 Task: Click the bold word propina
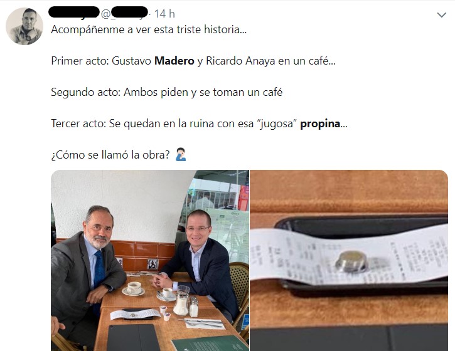[x=320, y=123]
